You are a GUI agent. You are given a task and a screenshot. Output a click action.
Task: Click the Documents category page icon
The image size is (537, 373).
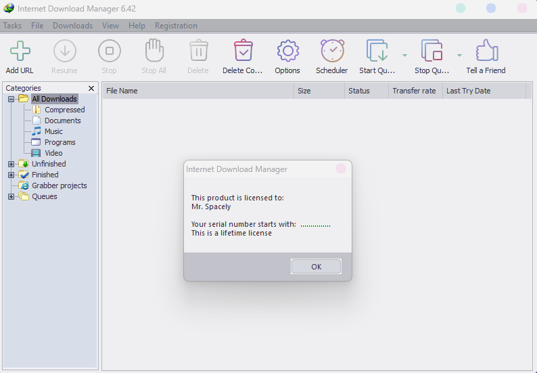37,120
